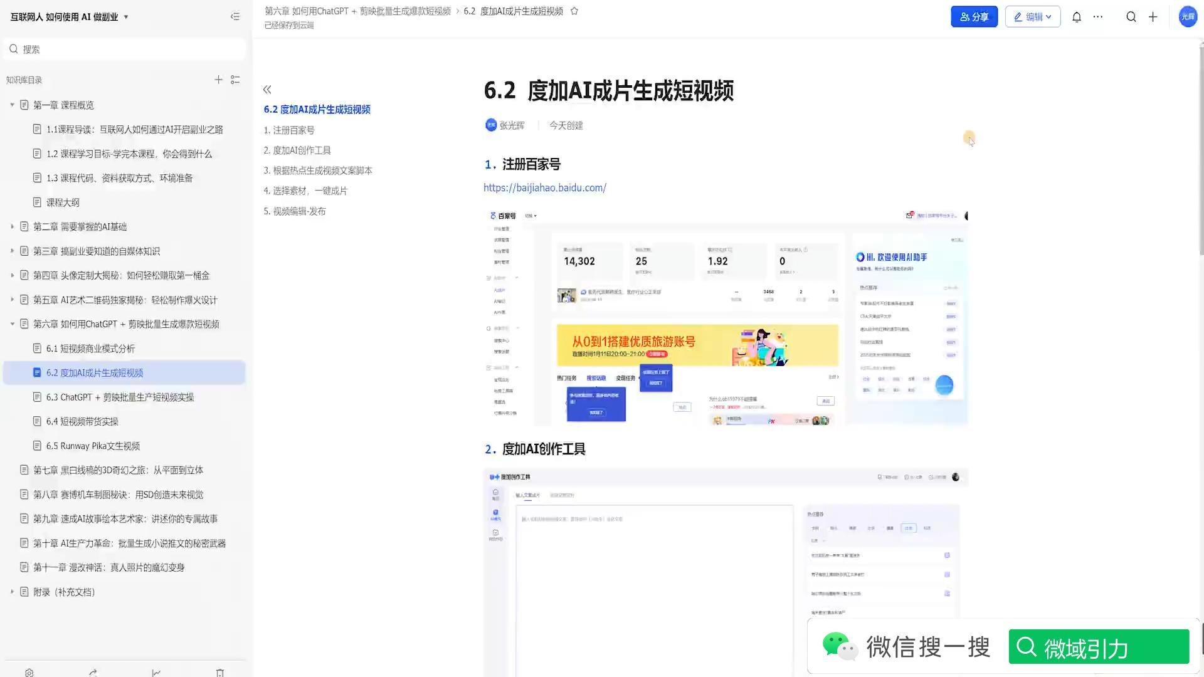Collapse 第六章 如何用ChatGPT + 剪映 node

click(x=12, y=324)
